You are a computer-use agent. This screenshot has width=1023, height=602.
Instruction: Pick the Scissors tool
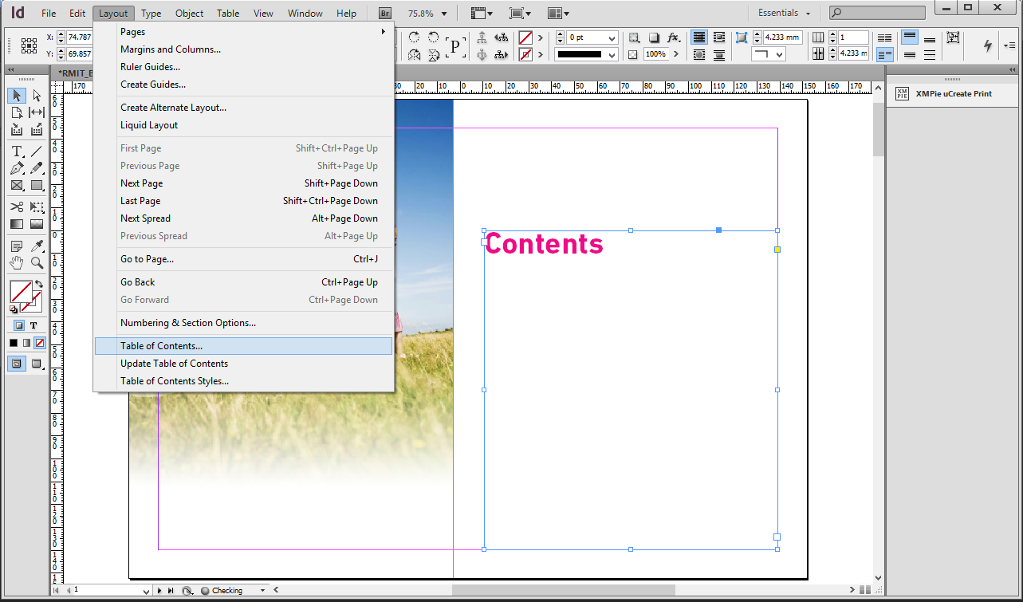coord(17,207)
